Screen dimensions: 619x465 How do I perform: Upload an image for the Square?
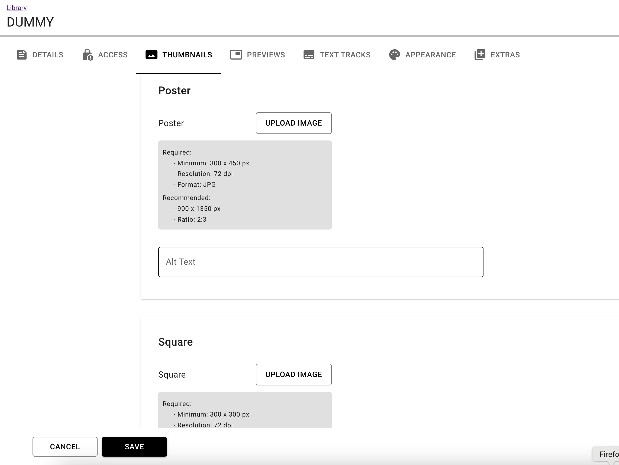click(x=294, y=374)
